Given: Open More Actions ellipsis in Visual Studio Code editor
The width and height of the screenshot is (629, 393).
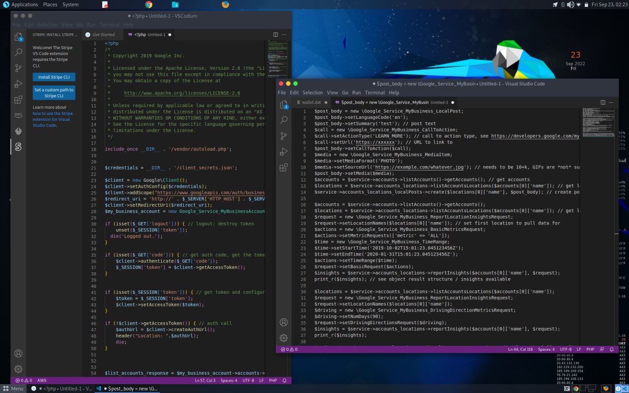Looking at the screenshot, I should pos(612,102).
